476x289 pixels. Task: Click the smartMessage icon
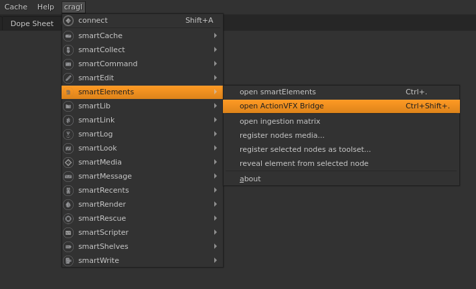[68, 177]
